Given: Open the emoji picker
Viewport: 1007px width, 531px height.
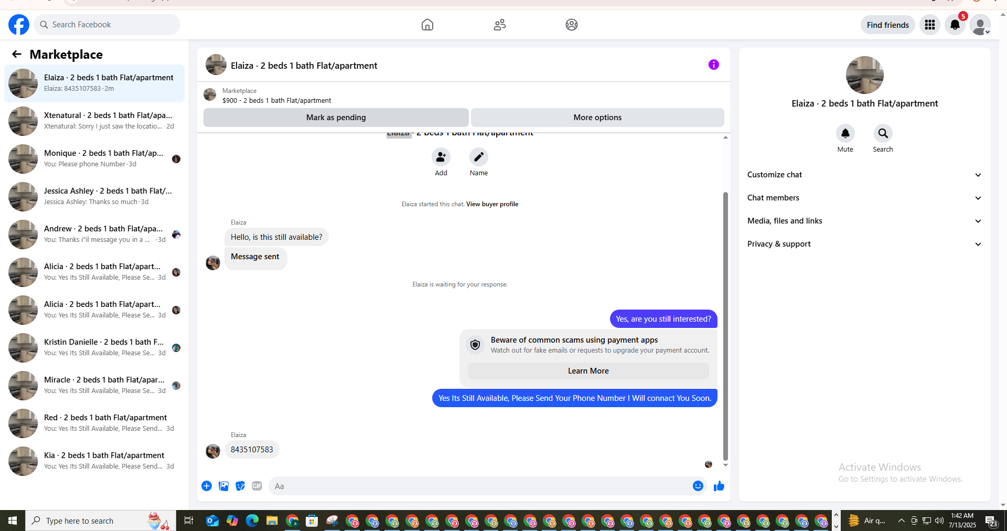Looking at the screenshot, I should pos(698,486).
